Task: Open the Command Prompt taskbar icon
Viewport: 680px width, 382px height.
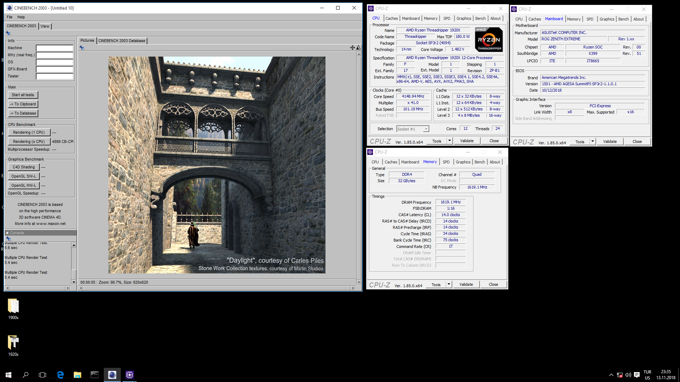Action: coord(95,375)
